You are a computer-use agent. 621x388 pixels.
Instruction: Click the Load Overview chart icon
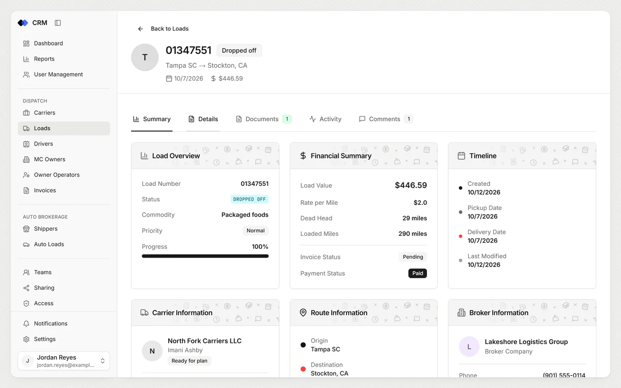click(144, 156)
